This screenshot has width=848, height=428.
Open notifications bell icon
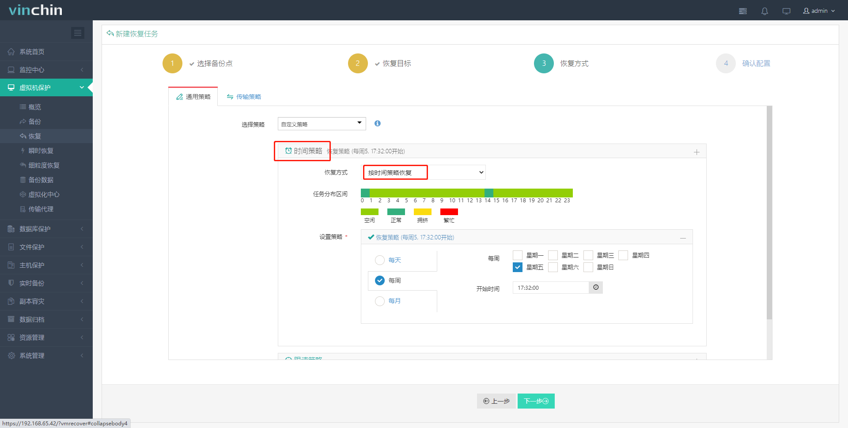coord(765,11)
